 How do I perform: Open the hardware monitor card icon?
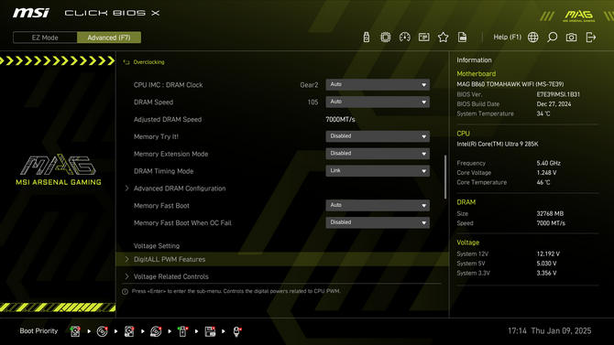pyautogui.click(x=423, y=38)
